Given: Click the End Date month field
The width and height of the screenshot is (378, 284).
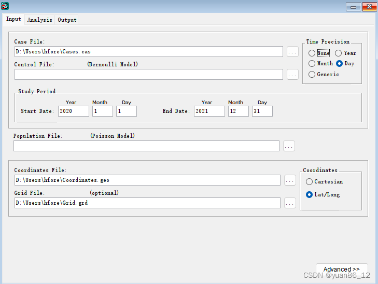Looking at the screenshot, I should tap(239, 111).
